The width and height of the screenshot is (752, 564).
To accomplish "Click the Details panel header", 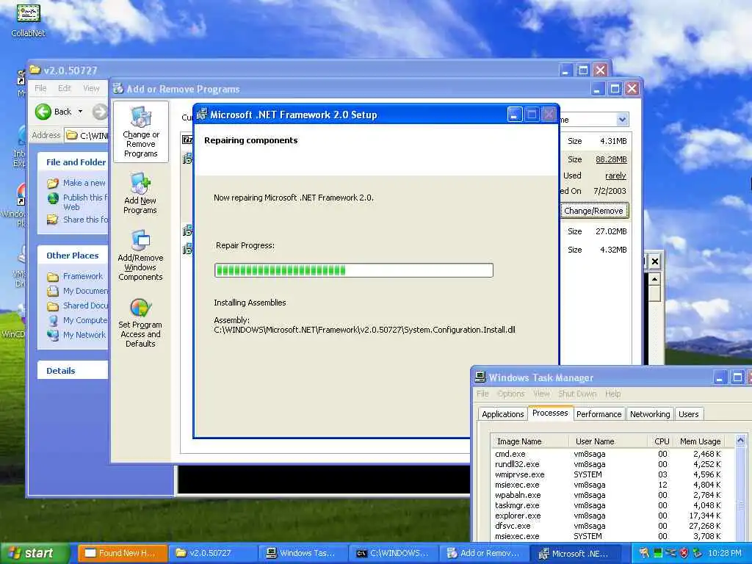I will pos(73,370).
